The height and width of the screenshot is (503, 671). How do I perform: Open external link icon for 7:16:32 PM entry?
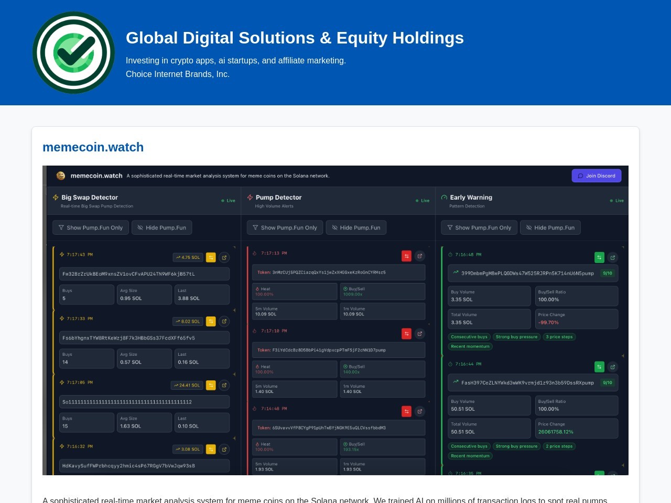pyautogui.click(x=224, y=449)
